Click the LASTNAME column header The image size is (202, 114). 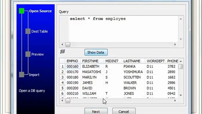(134, 61)
